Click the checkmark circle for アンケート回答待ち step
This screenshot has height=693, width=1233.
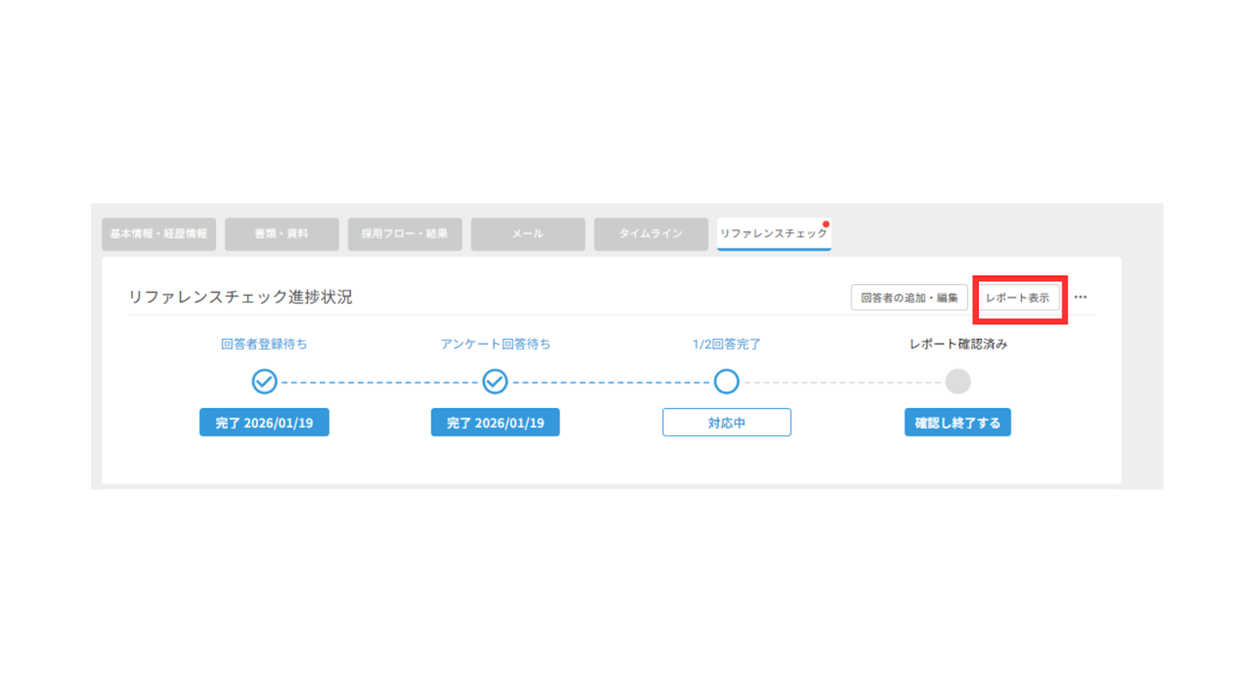pos(495,381)
